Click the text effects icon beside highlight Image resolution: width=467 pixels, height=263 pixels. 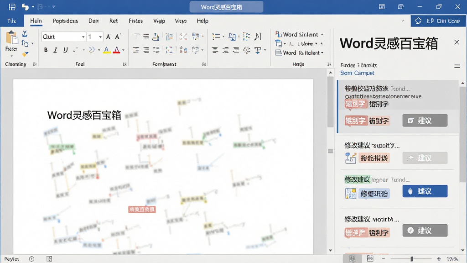pos(91,50)
